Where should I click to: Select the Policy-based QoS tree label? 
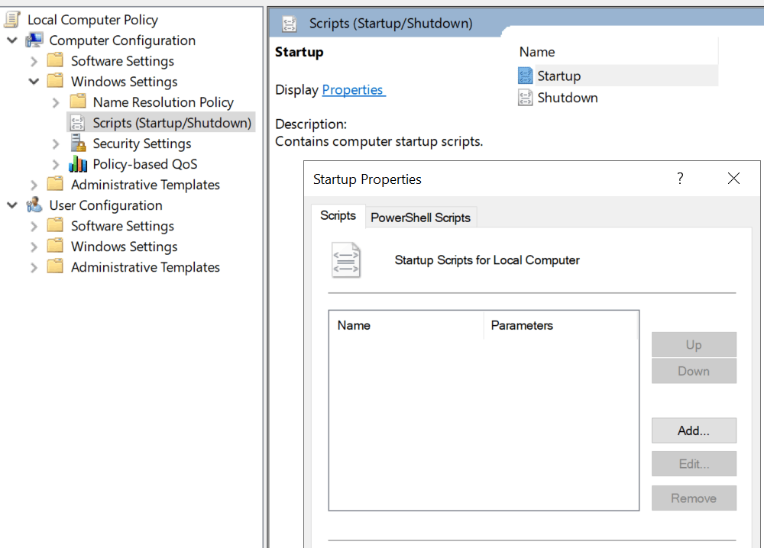tap(145, 164)
